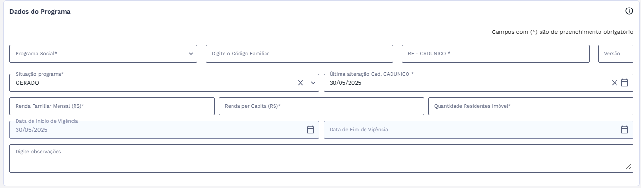Screen dimensions: 641x188
Task: Click the GERADO value in Situação programa
Action: [x=27, y=83]
